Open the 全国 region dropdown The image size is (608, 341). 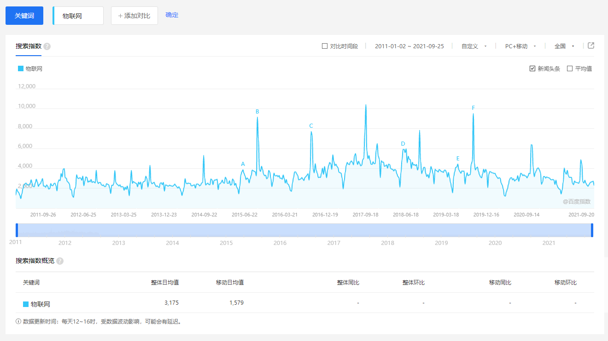point(564,46)
